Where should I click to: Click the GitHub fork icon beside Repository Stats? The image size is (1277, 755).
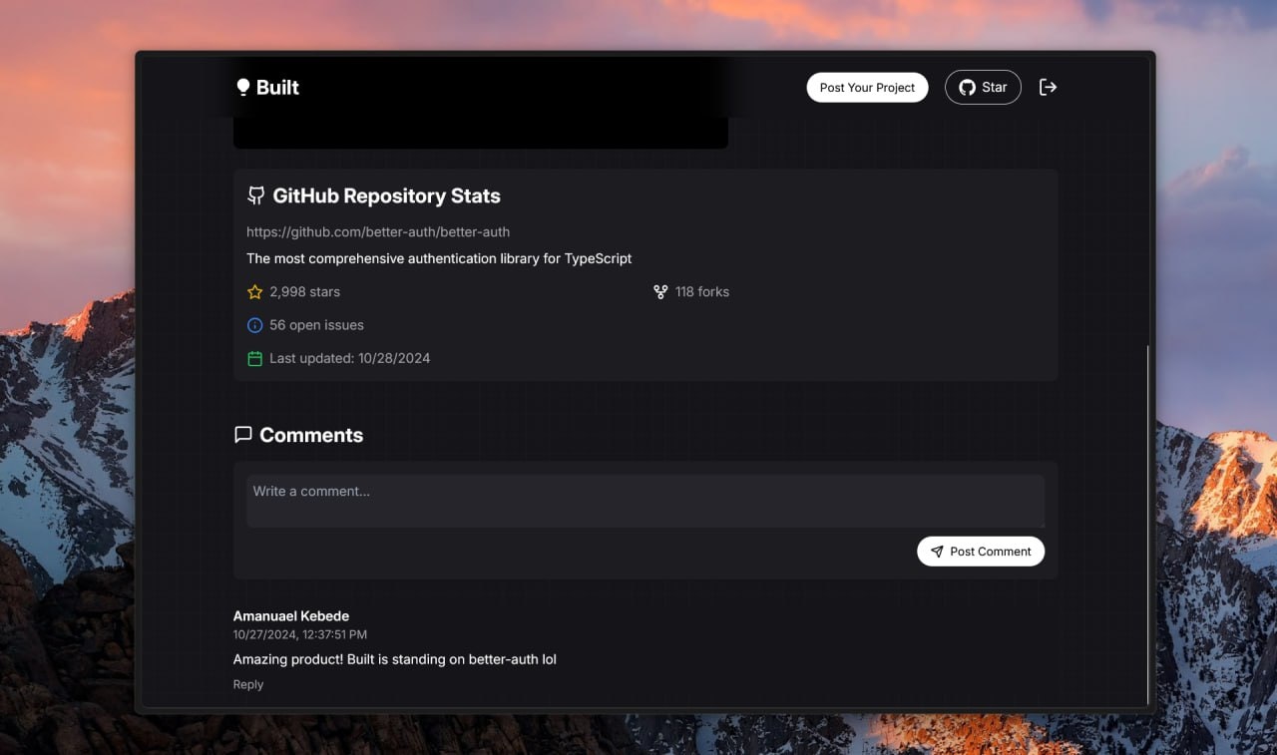pos(256,195)
